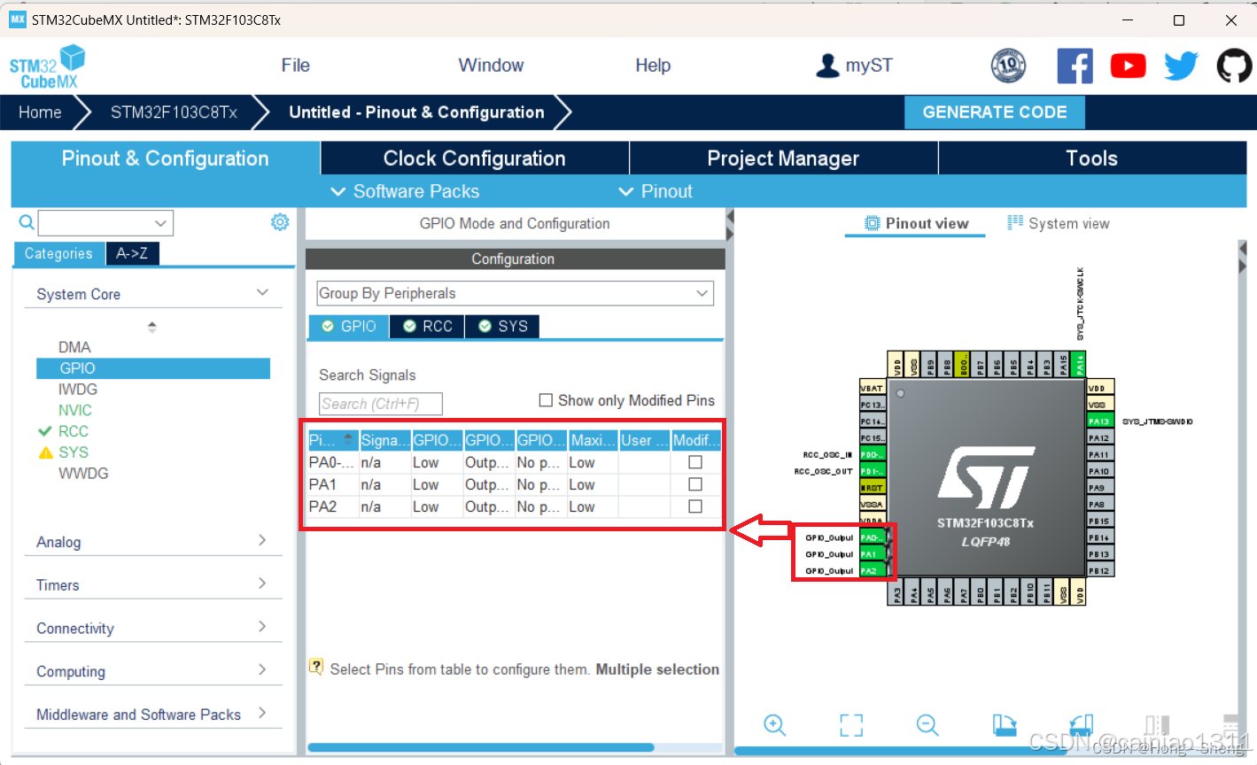Image resolution: width=1257 pixels, height=765 pixels.
Task: Tick the Modified checkbox for PA1 row
Action: tap(695, 484)
